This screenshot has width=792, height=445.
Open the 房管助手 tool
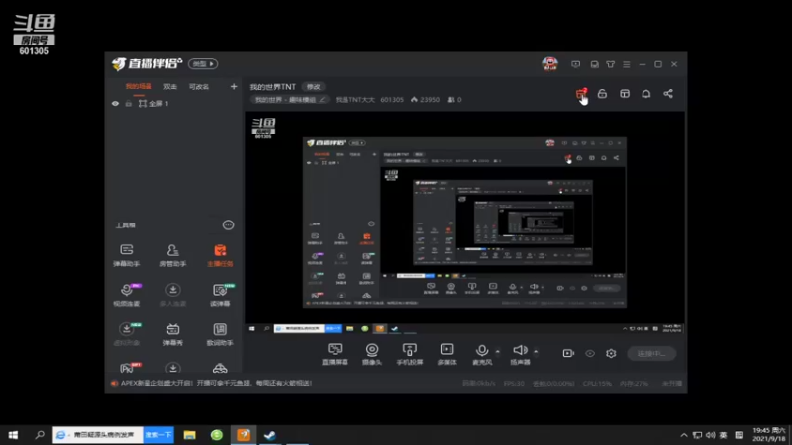point(172,255)
